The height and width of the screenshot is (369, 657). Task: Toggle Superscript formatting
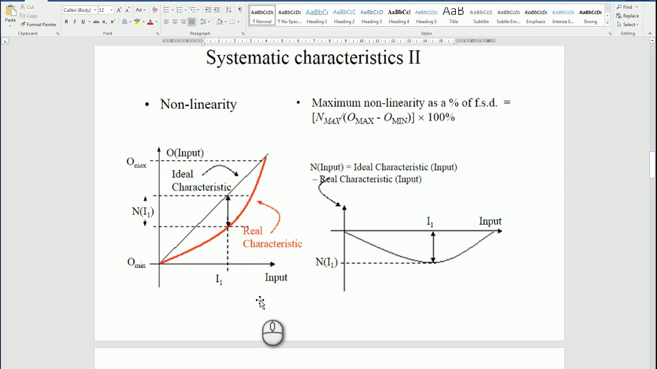coord(112,22)
